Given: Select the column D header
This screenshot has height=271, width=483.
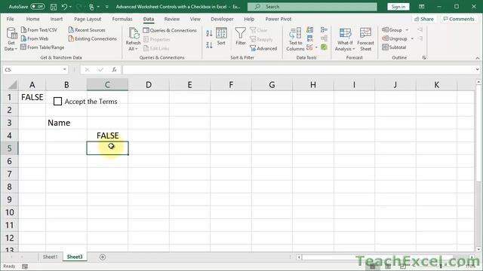Looking at the screenshot, I should [149, 85].
